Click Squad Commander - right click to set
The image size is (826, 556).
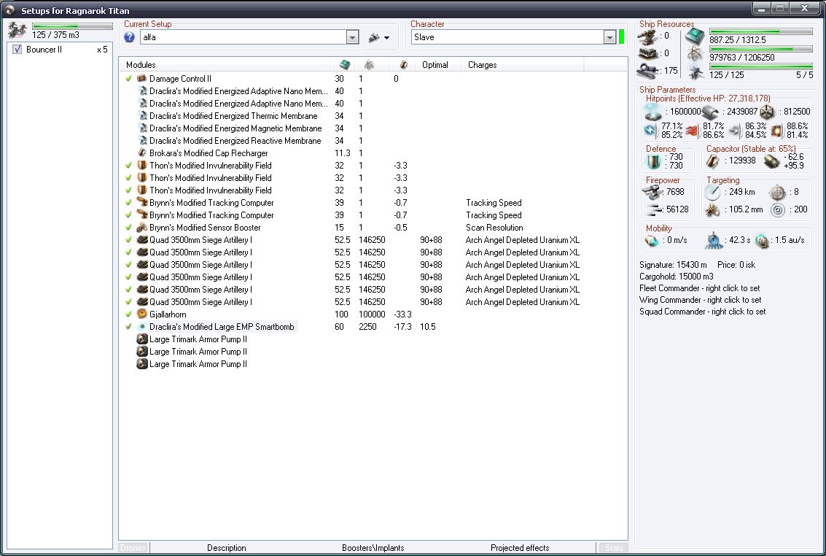[702, 312]
